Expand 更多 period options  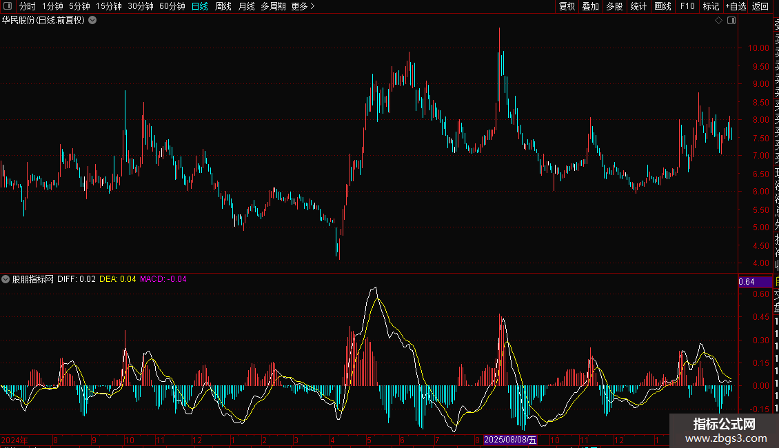click(303, 6)
